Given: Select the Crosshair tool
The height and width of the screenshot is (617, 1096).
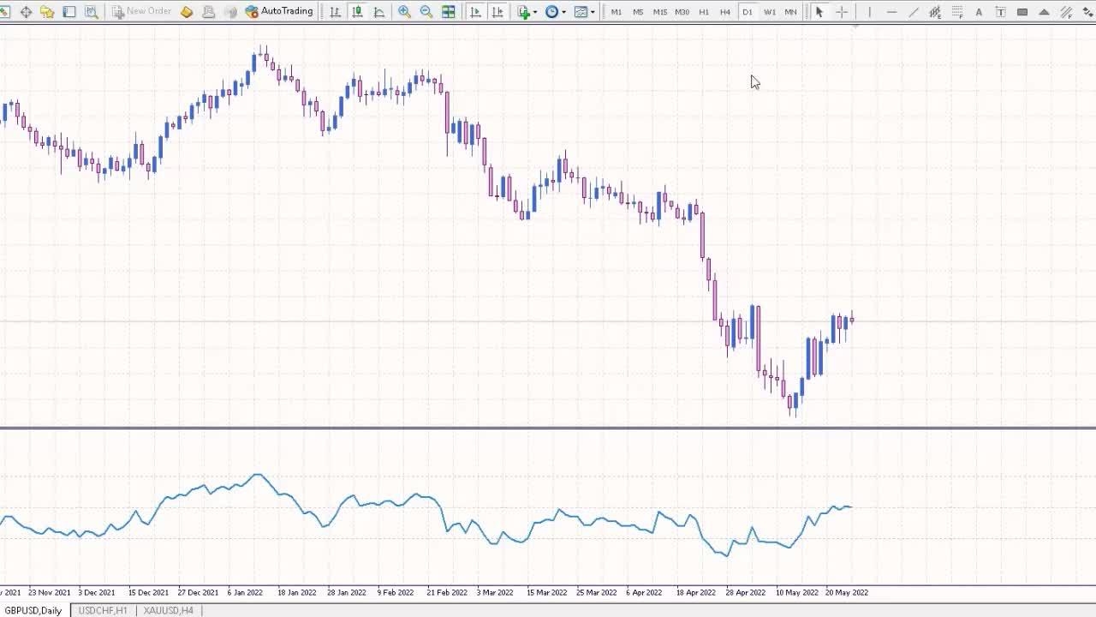Looking at the screenshot, I should click(x=842, y=12).
